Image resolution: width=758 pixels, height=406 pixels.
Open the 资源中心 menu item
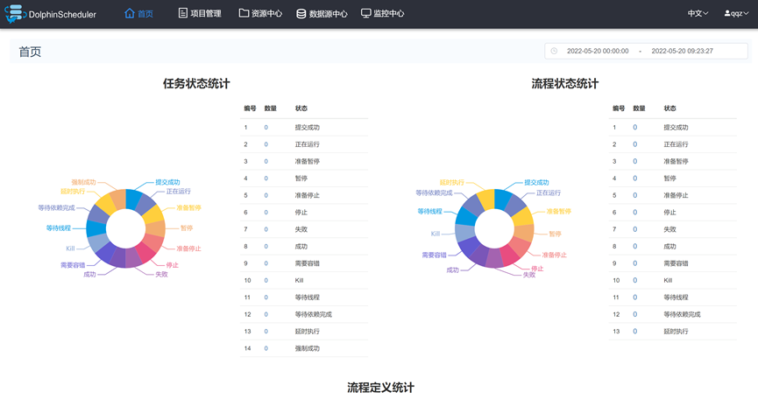pos(260,13)
